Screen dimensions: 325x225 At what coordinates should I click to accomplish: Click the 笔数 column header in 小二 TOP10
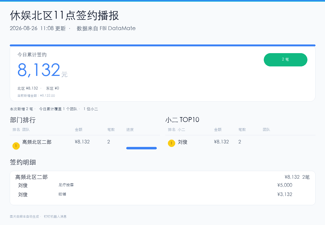click(242, 130)
